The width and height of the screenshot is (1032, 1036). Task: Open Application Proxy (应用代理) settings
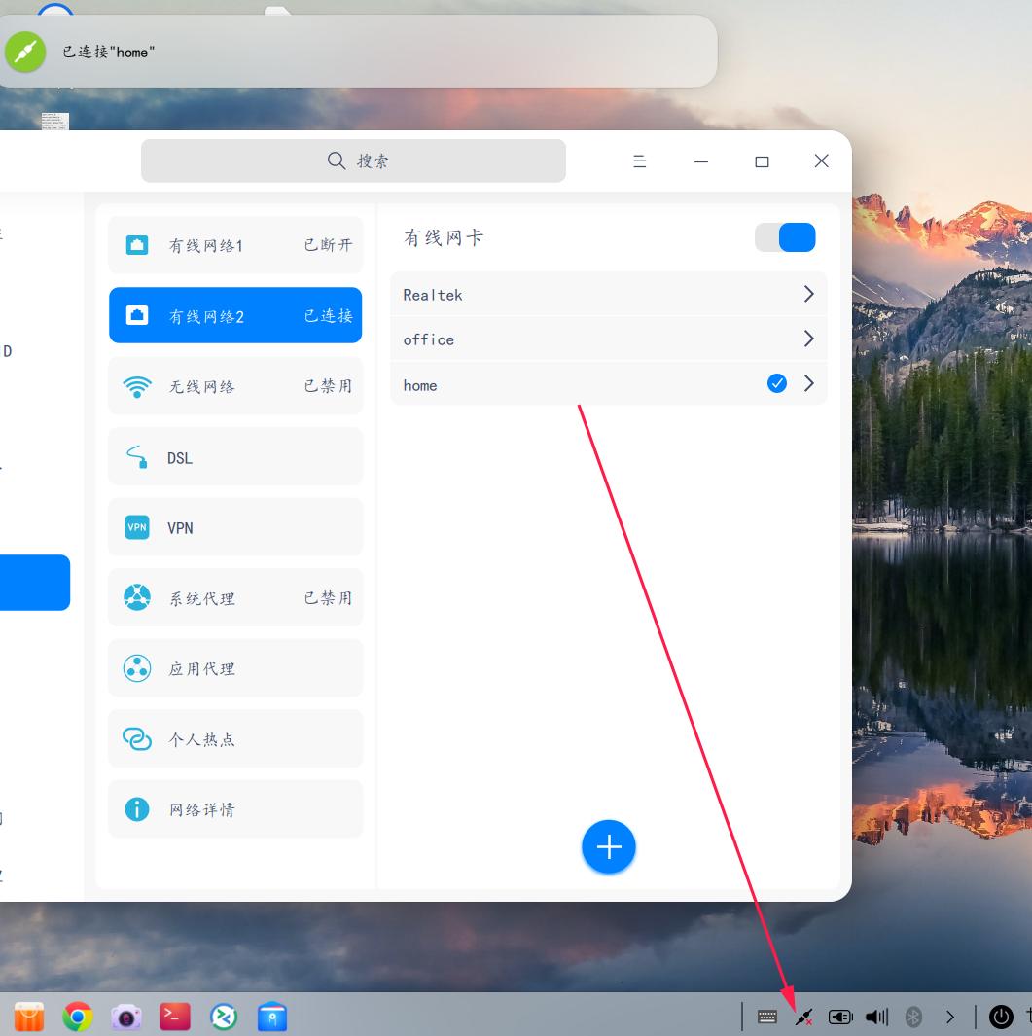(x=235, y=667)
